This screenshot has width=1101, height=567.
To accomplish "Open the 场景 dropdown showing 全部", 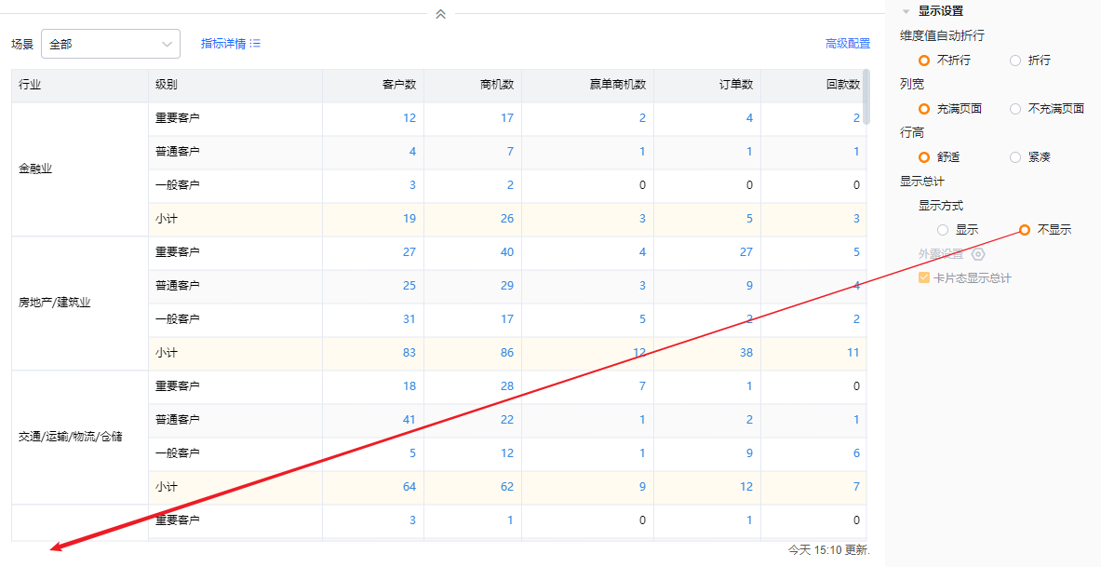I will point(111,44).
